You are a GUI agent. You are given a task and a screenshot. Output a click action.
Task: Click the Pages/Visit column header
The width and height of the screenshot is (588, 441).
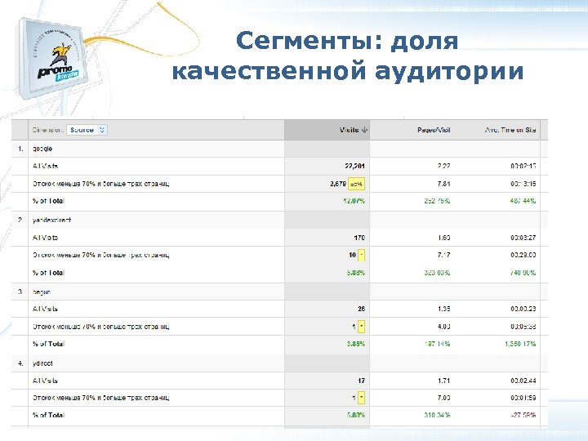coord(434,130)
